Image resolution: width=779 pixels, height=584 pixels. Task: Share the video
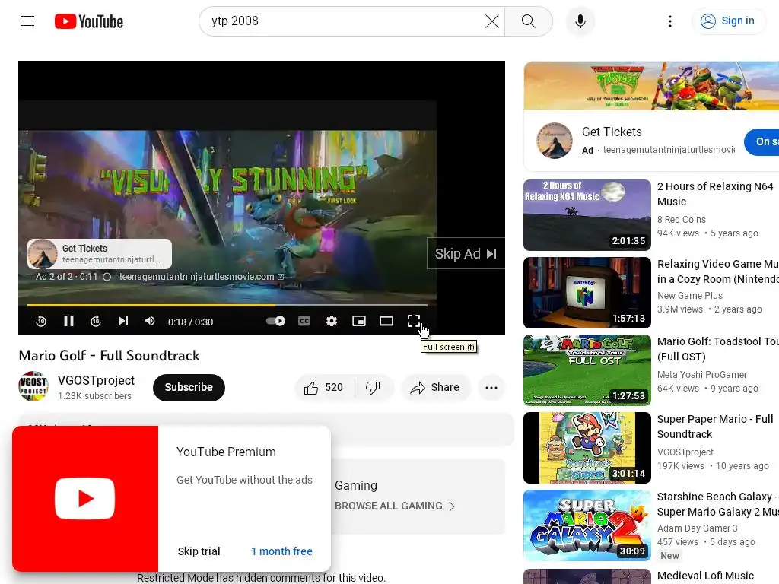click(x=435, y=387)
